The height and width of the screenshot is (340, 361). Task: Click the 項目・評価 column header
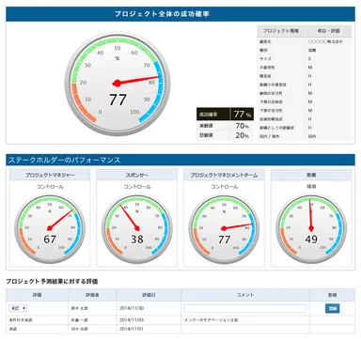[328, 31]
